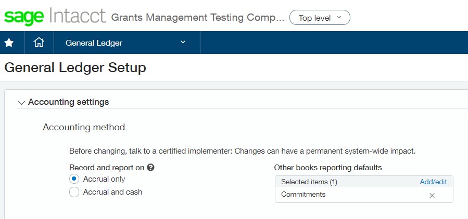
Task: Click the Accounting method heading
Action: (84, 127)
